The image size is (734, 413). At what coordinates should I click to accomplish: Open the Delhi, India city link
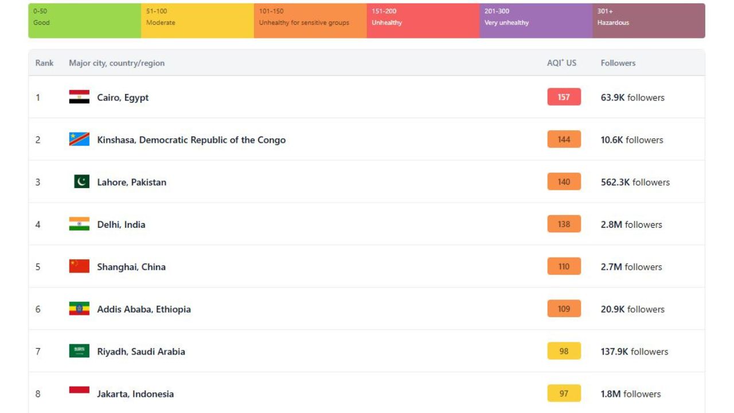tap(121, 225)
